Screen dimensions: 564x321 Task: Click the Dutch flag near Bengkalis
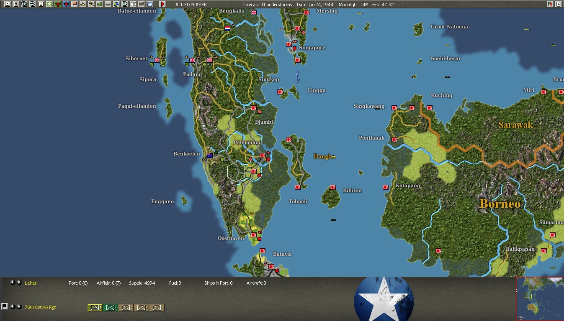coord(227,28)
